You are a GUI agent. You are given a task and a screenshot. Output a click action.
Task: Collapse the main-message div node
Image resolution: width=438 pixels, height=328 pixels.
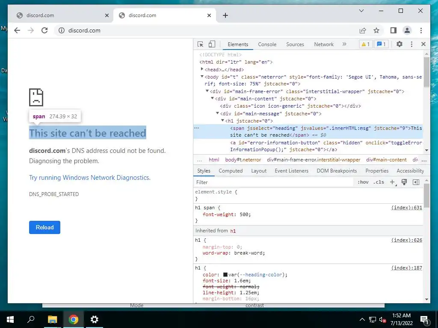(217, 113)
